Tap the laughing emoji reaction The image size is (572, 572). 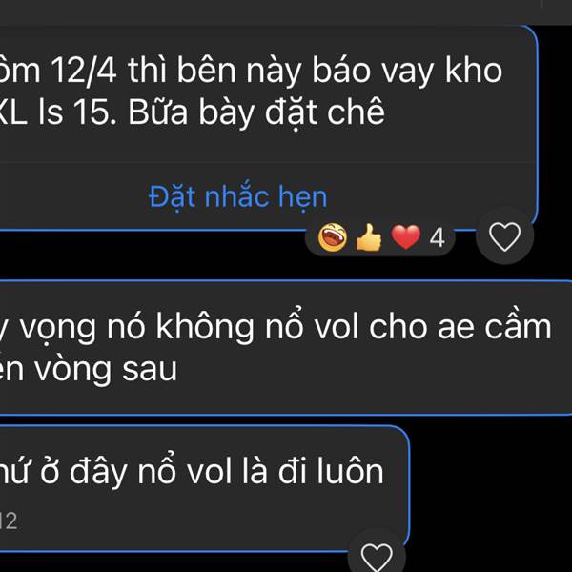[x=333, y=237]
